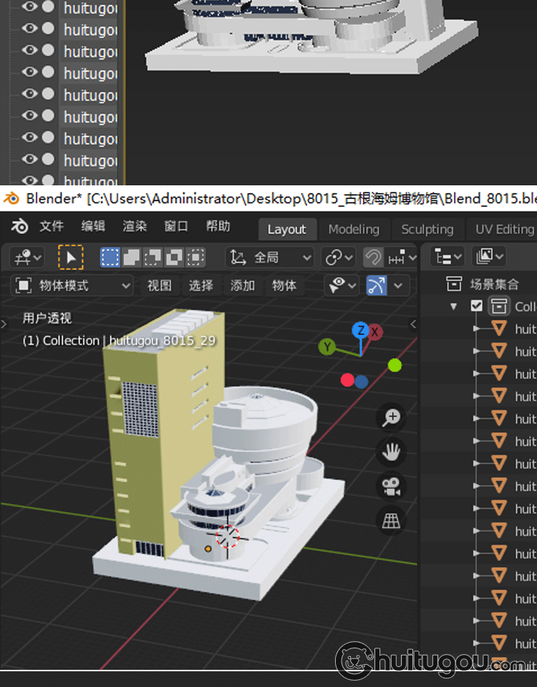Viewport: 537px width, 687px height.
Task: Open the 文件 menu
Action: (x=52, y=227)
